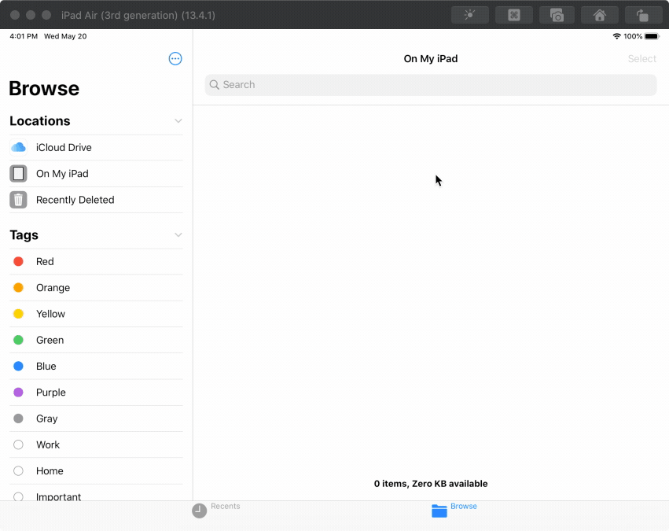Show files tagged Home
The height and width of the screenshot is (531, 669).
pos(96,470)
